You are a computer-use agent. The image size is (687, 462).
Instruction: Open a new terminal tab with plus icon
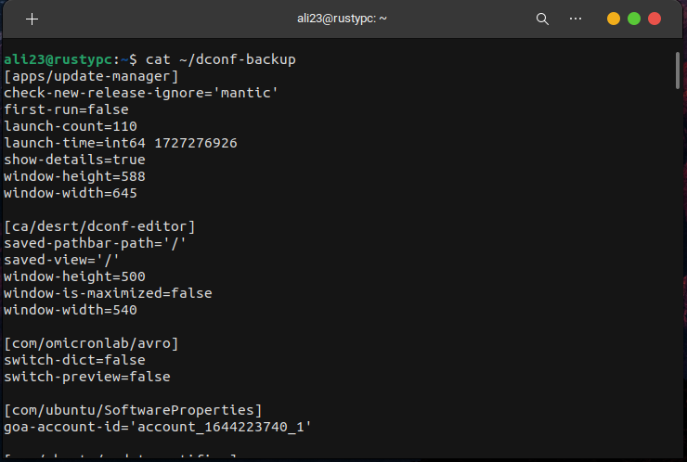32,19
